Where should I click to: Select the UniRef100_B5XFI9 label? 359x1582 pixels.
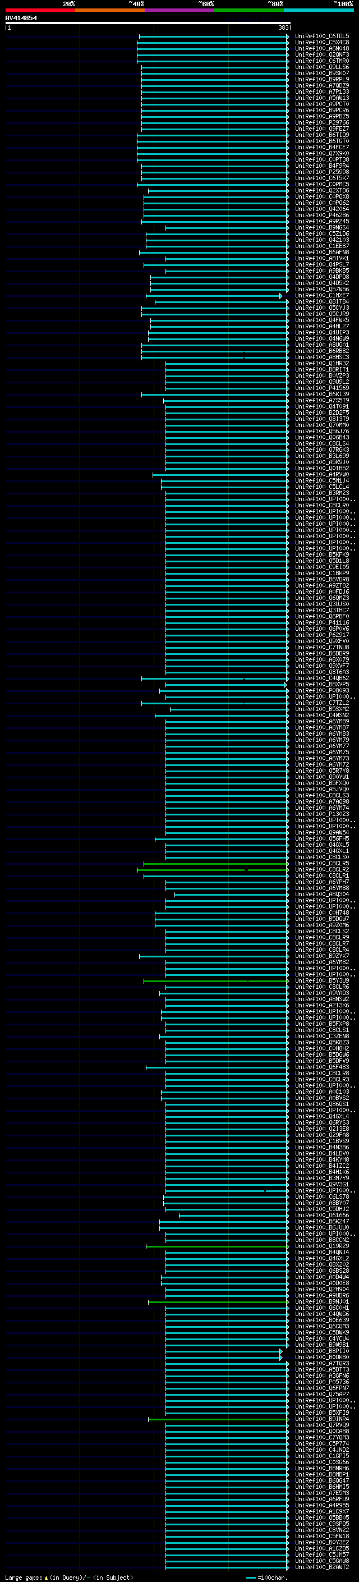click(x=321, y=1413)
